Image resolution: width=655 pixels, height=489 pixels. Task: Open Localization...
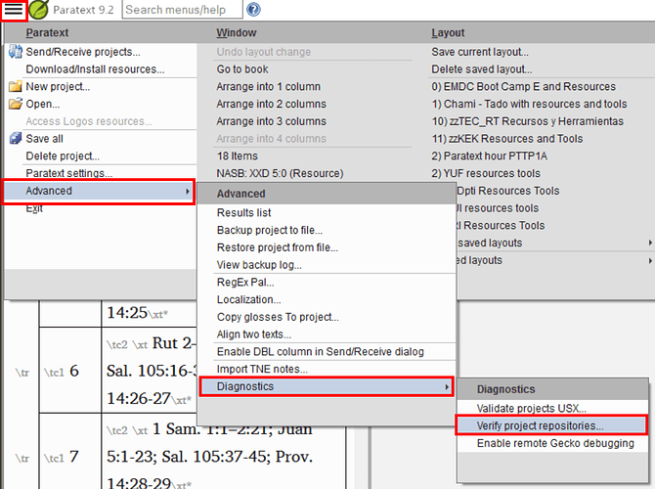pyautogui.click(x=249, y=299)
